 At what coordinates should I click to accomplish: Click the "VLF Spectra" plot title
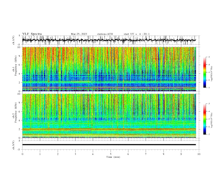click(32, 34)
